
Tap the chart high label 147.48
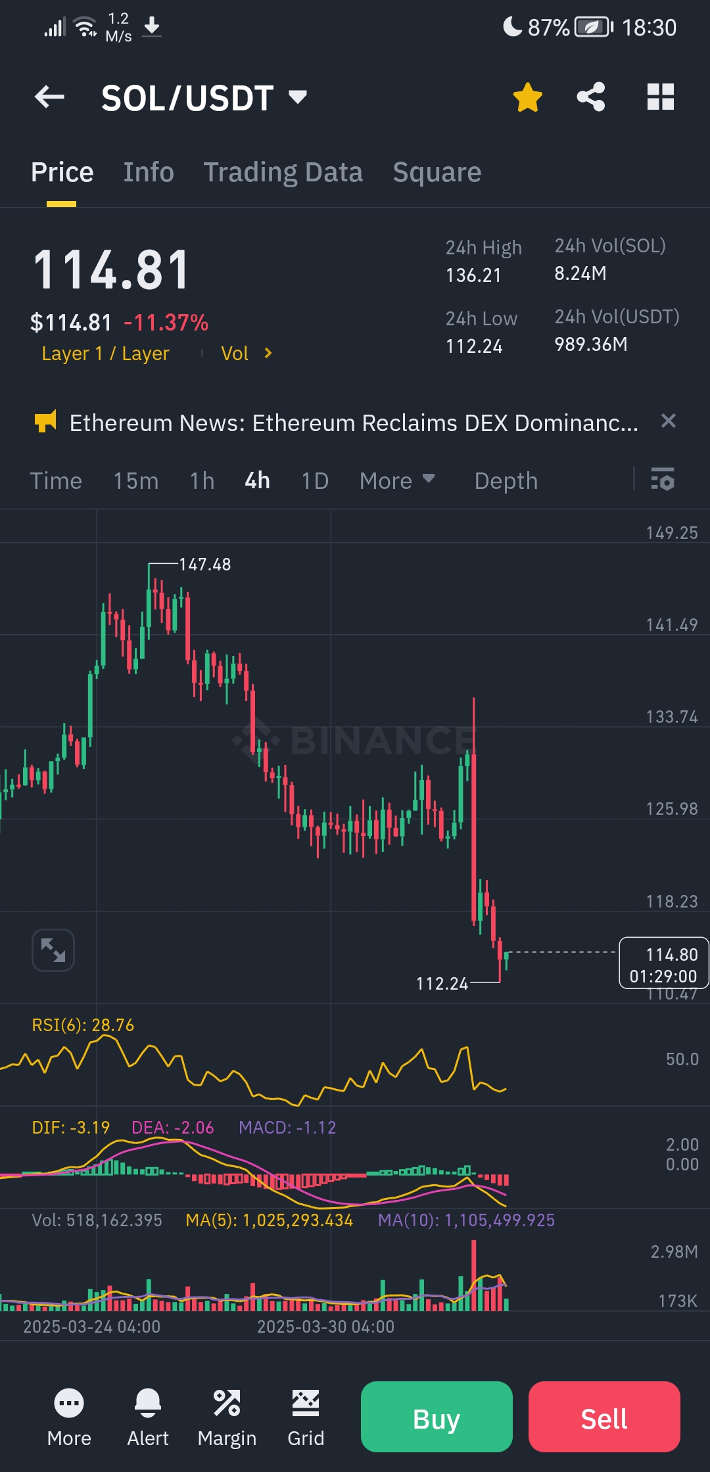pos(204,564)
